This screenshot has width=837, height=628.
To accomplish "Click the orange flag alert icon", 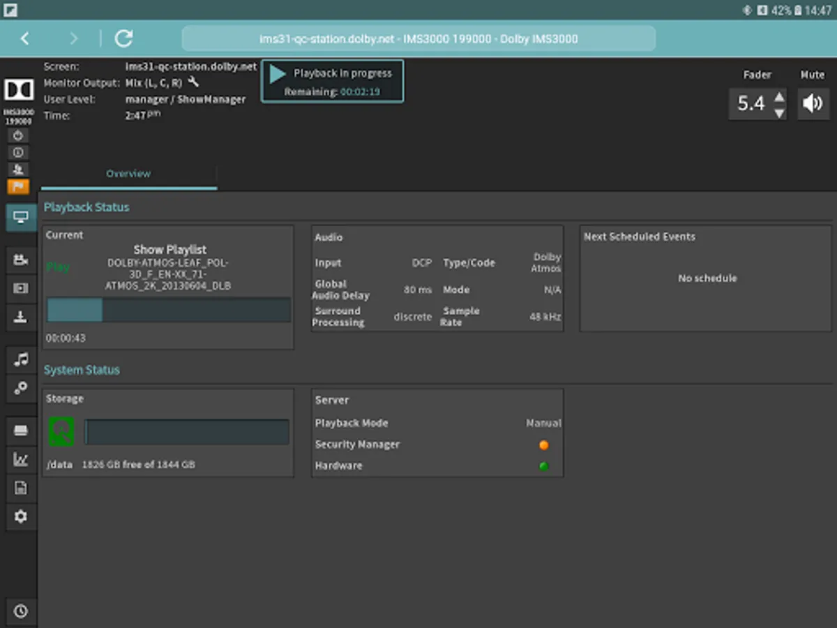I will click(x=19, y=186).
